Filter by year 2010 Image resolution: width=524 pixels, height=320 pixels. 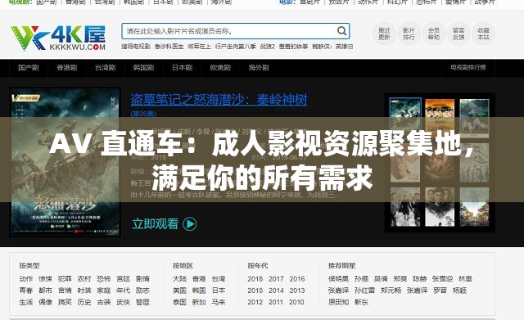point(297,302)
